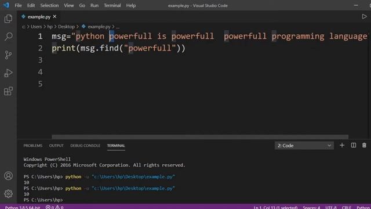
Task: Open the Manage gear icon
Action: (8, 194)
